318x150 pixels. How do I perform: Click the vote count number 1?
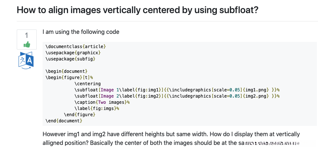click(27, 35)
